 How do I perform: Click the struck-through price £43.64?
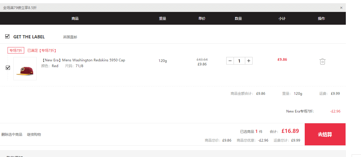pyautogui.click(x=202, y=59)
